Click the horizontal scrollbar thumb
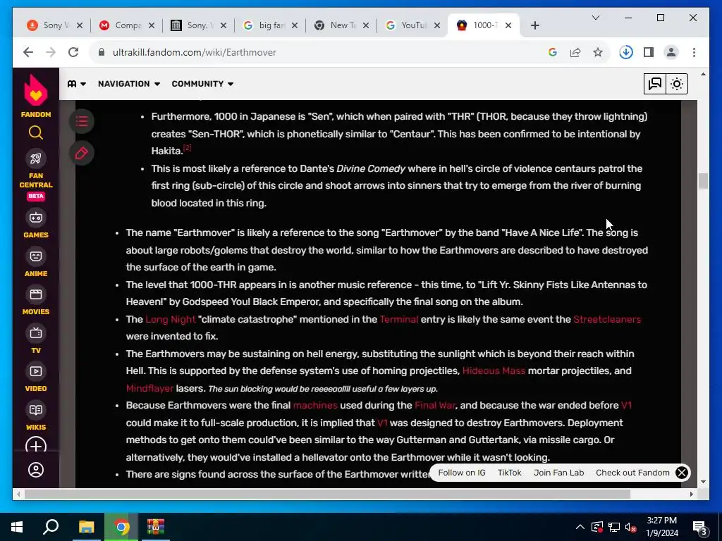This screenshot has height=541, width=722. (327, 494)
